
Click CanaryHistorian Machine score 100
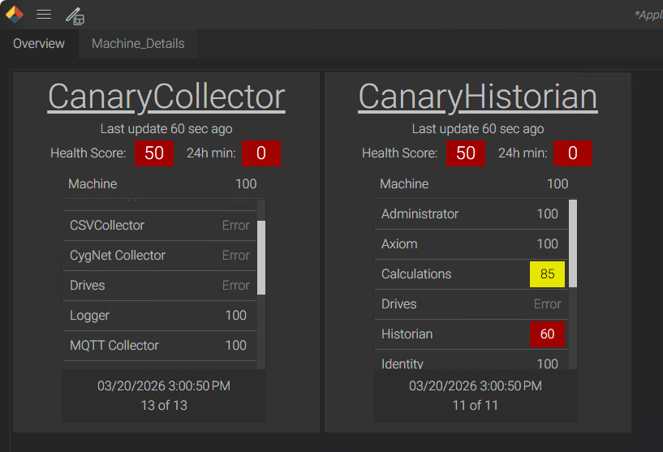(x=558, y=184)
